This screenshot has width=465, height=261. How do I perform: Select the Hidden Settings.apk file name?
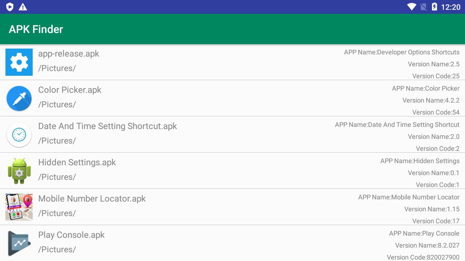(77, 162)
